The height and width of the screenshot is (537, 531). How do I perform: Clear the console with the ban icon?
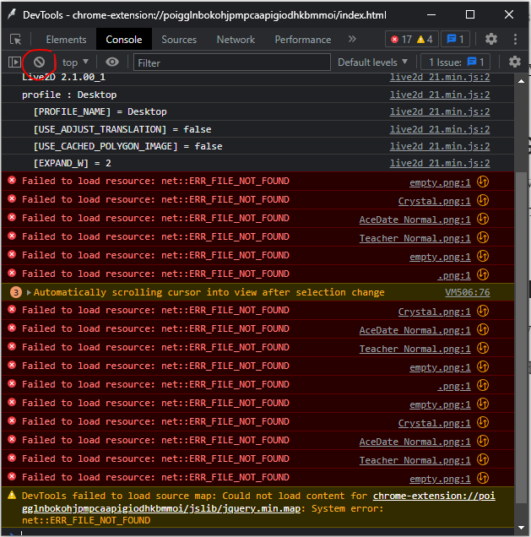click(x=39, y=62)
